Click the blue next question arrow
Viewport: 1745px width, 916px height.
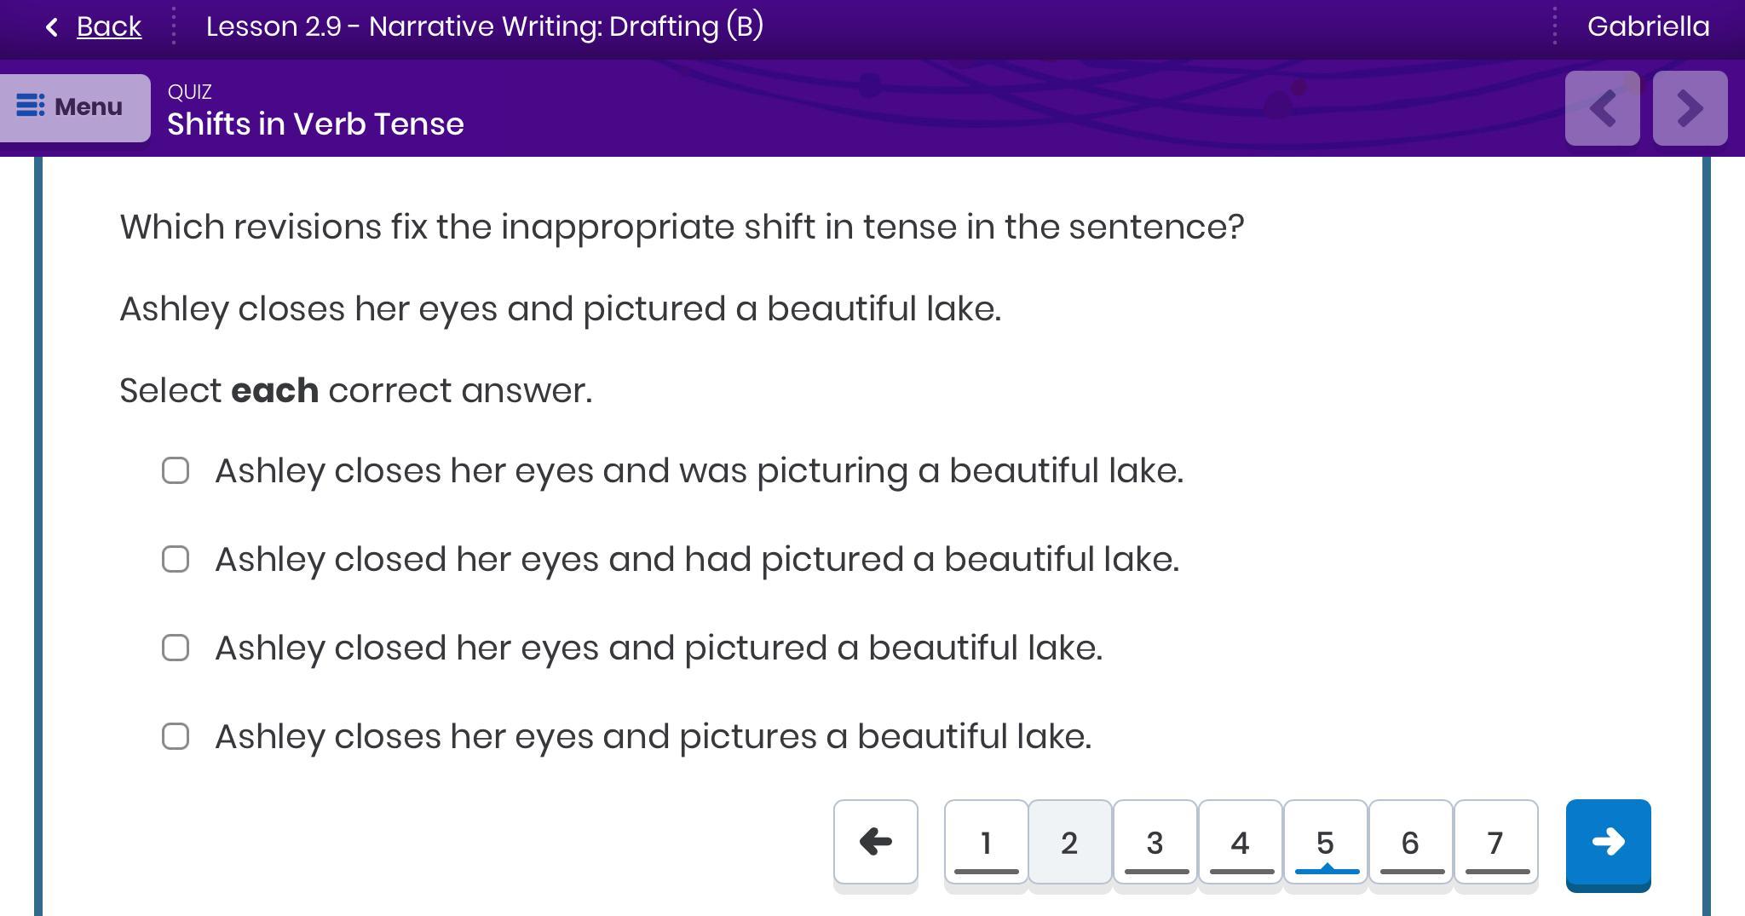pyautogui.click(x=1608, y=842)
